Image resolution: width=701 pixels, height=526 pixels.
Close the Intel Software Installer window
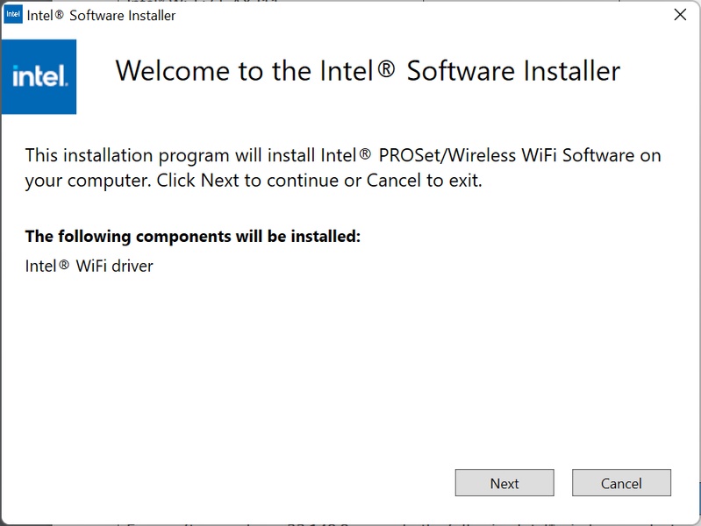click(x=679, y=15)
